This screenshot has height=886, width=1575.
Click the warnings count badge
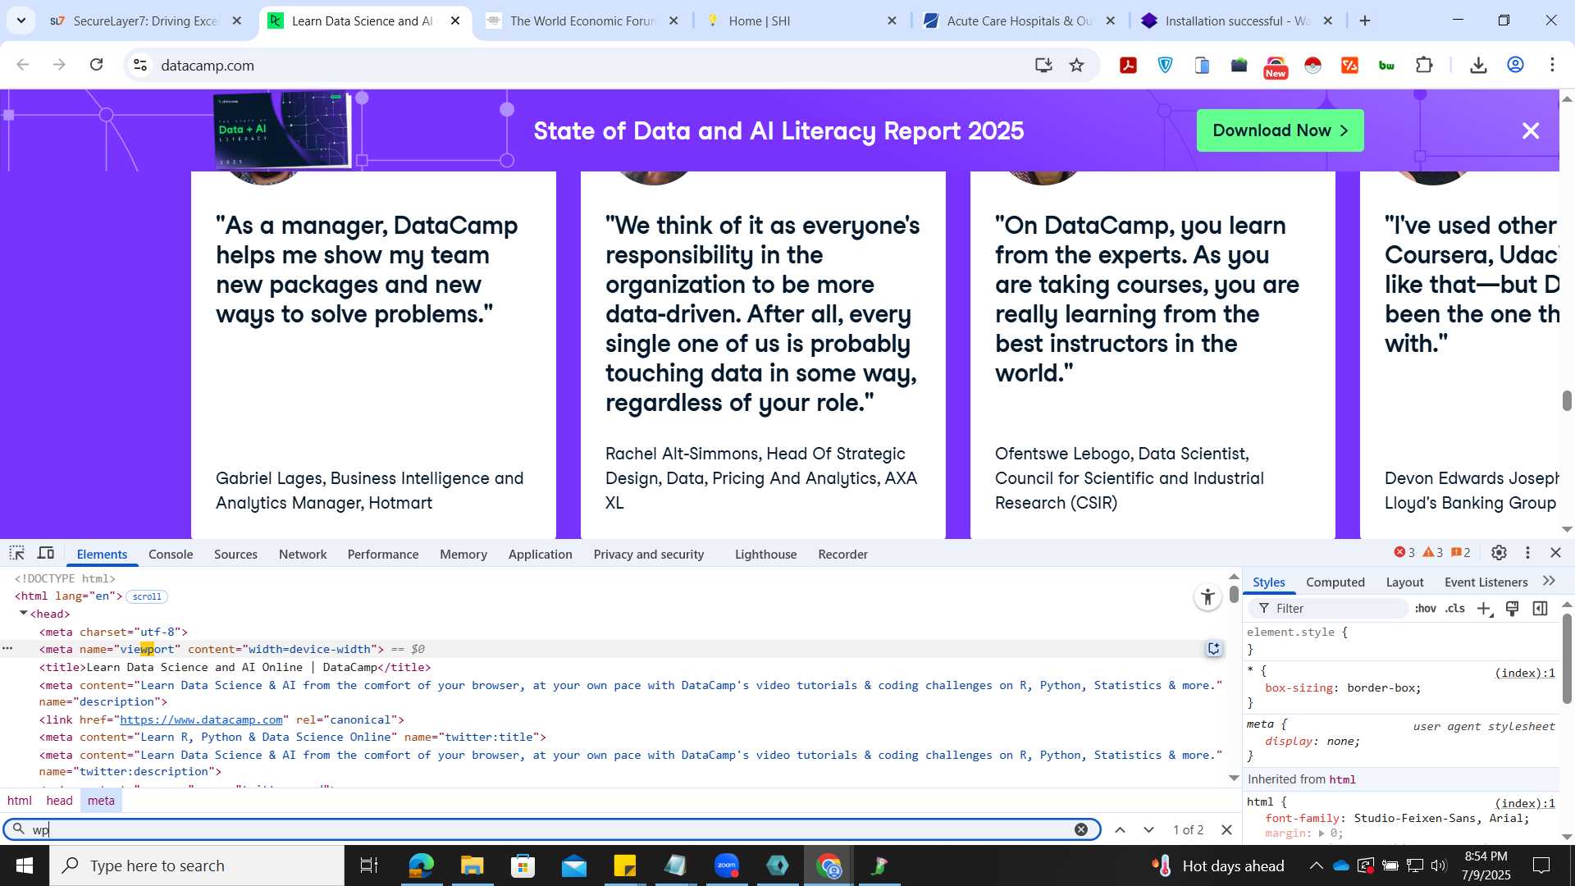point(1433,553)
